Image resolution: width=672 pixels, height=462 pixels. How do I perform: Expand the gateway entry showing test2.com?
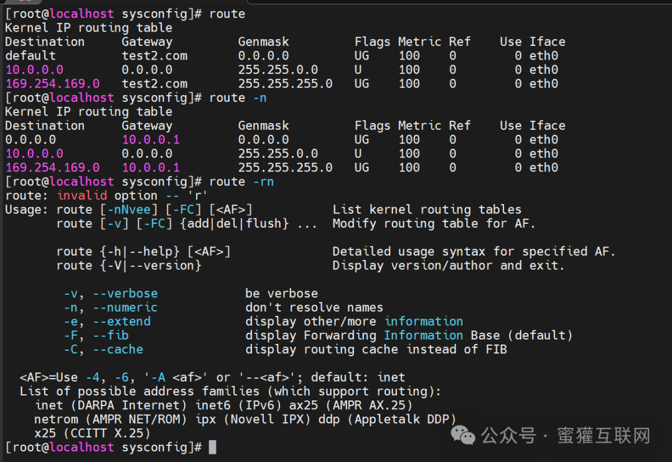[154, 55]
